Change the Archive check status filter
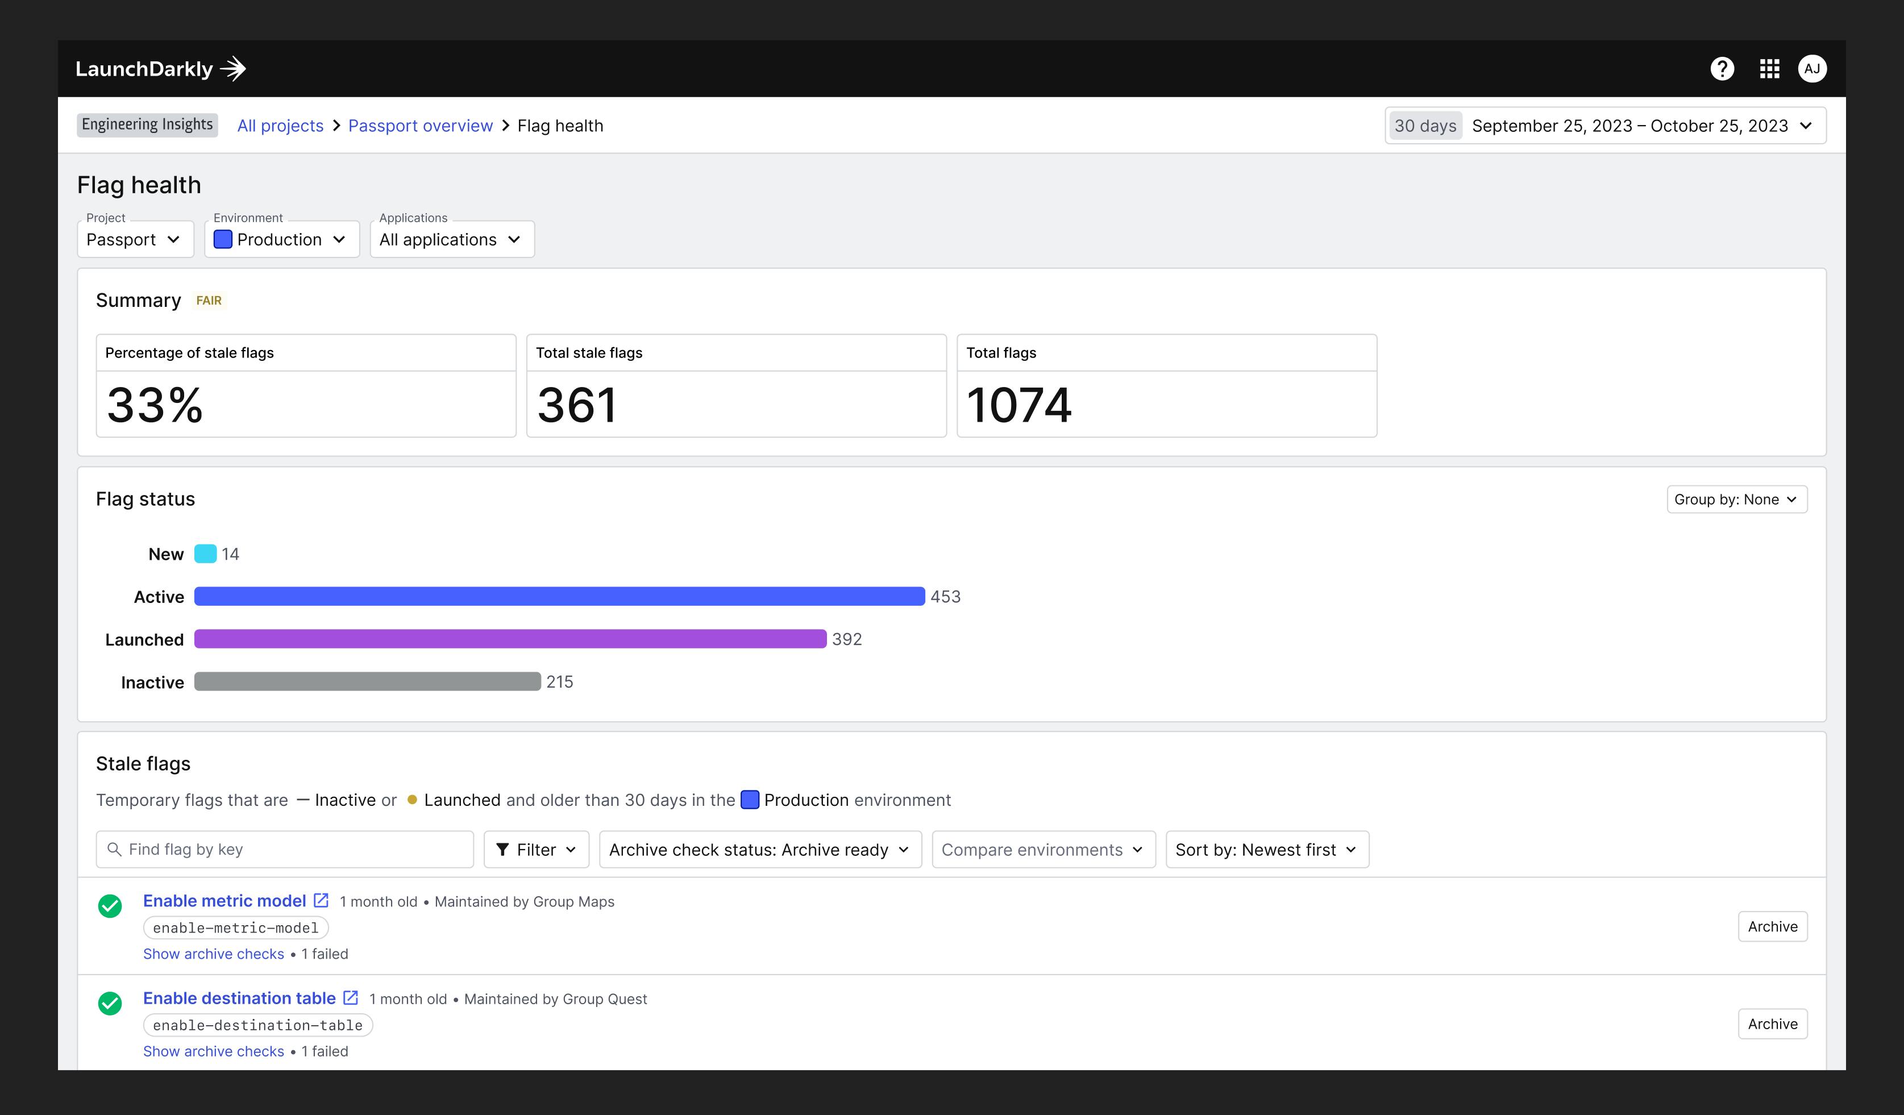 [759, 850]
